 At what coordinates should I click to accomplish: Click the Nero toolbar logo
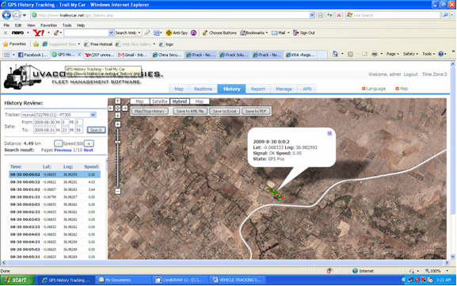(x=17, y=33)
